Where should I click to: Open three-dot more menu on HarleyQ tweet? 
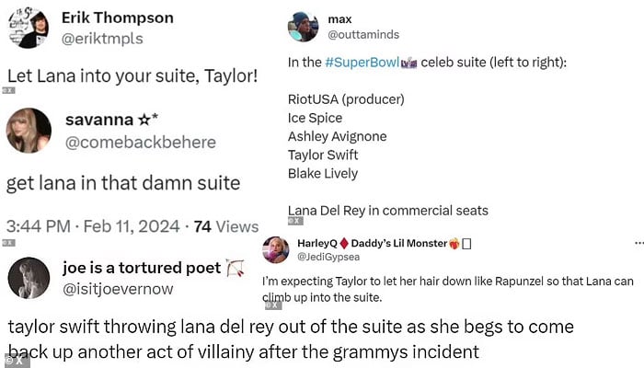tap(633, 242)
